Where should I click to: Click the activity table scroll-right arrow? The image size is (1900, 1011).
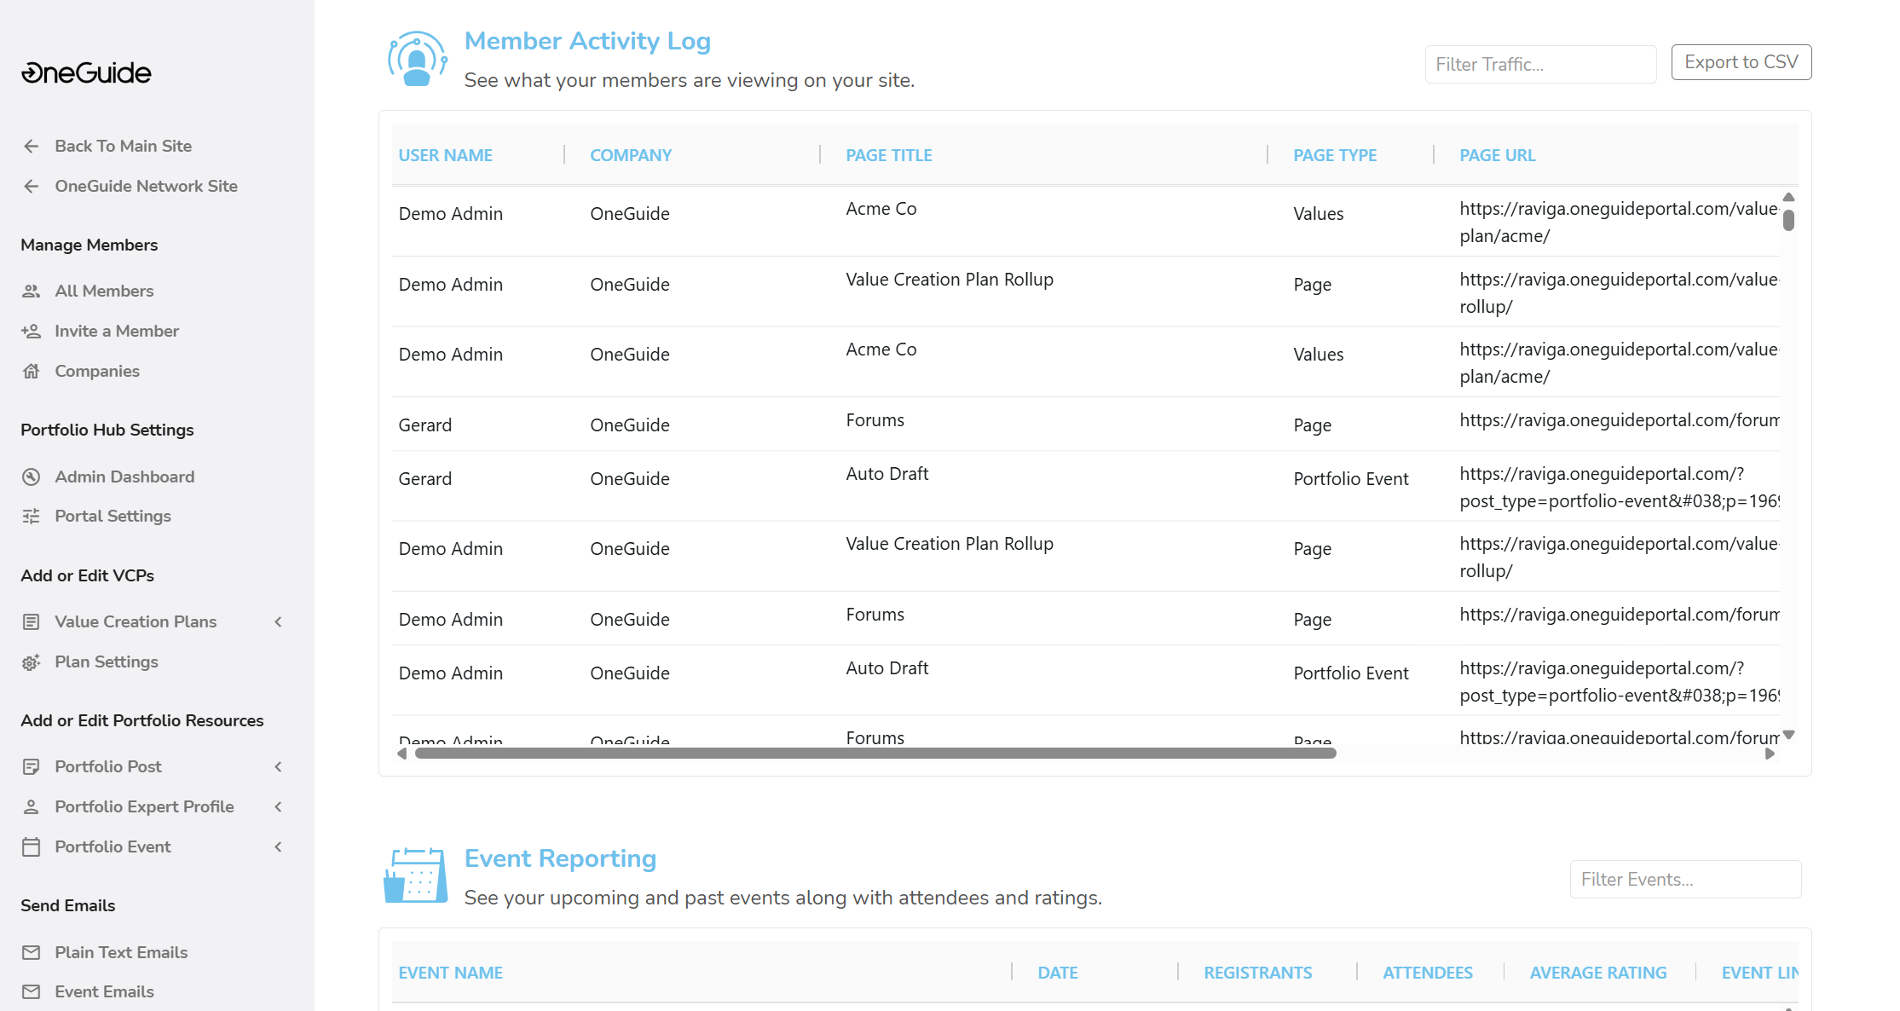tap(1770, 754)
